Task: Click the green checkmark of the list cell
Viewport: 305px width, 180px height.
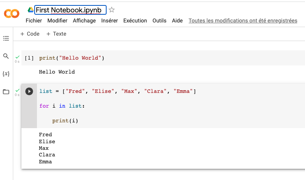Action: click(18, 91)
